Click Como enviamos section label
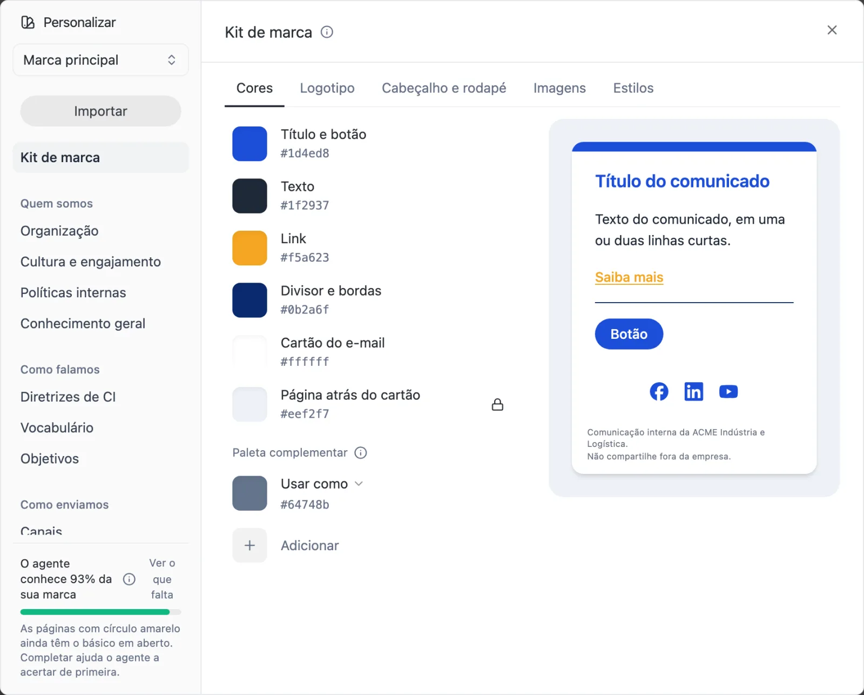This screenshot has width=864, height=695. (x=64, y=505)
